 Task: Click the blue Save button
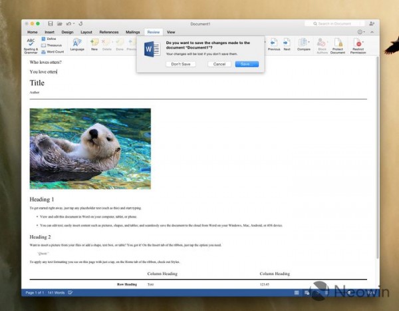[x=247, y=64]
